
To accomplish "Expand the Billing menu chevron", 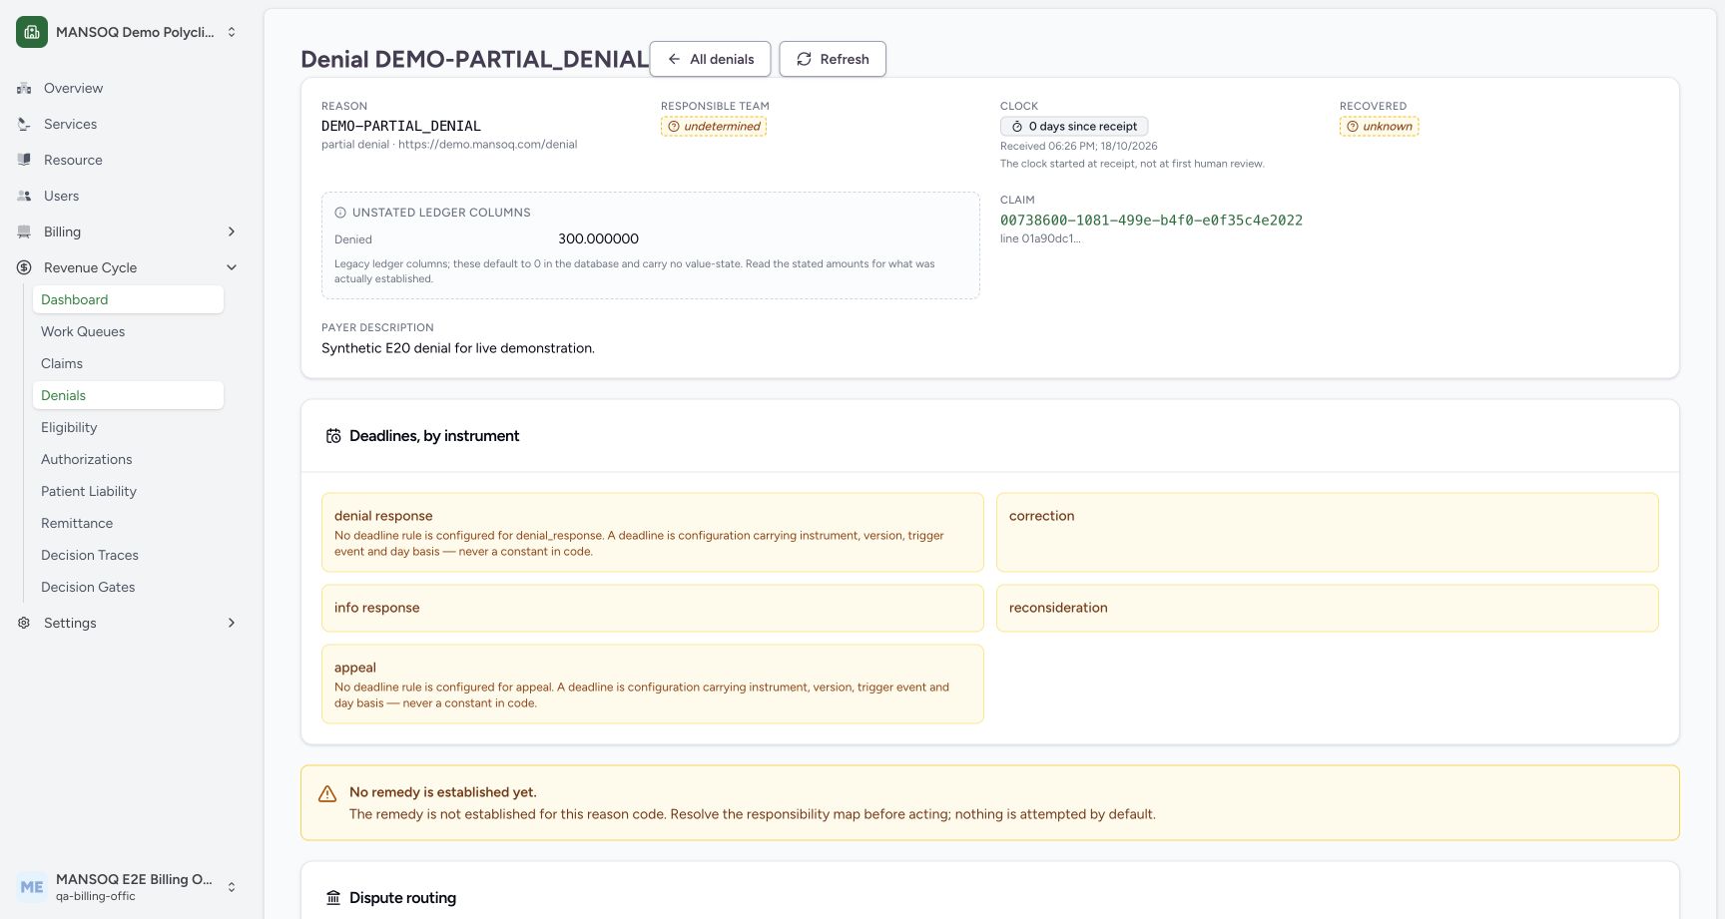I will [232, 231].
